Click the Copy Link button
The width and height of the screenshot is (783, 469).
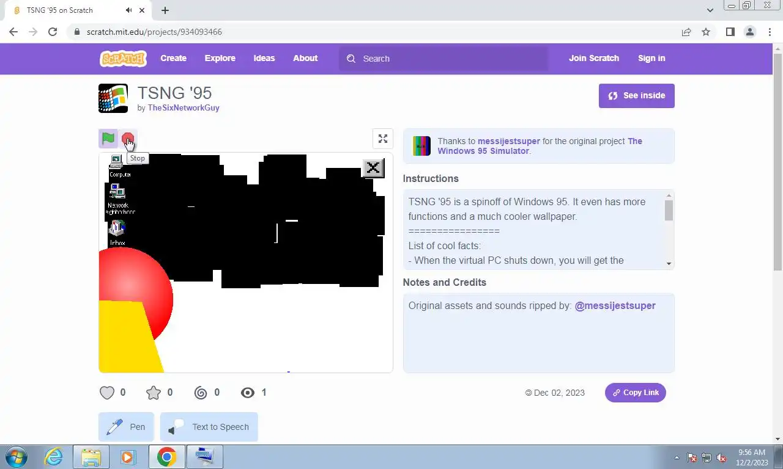(x=636, y=393)
